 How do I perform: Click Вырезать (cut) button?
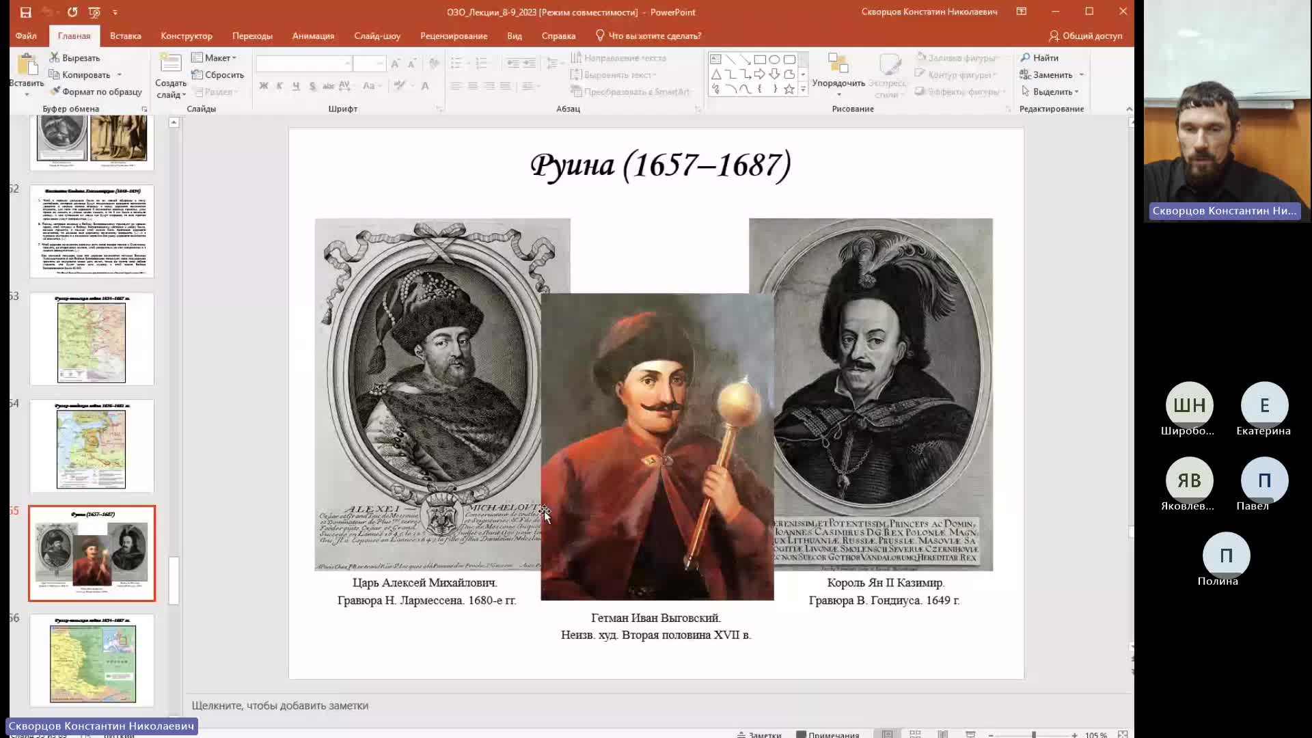tap(74, 58)
